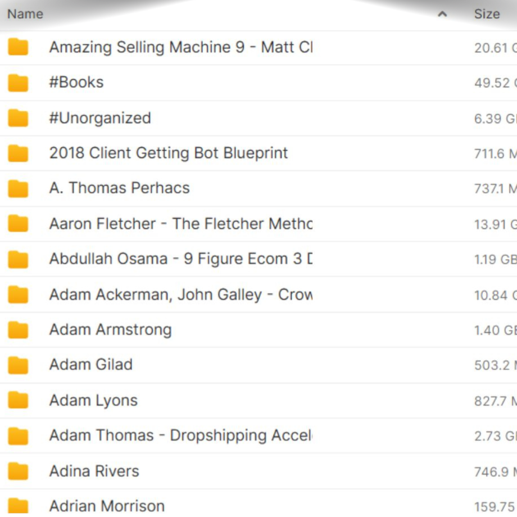Click folder icon for 2018 Client Getting Bot Blueprint

[18, 153]
